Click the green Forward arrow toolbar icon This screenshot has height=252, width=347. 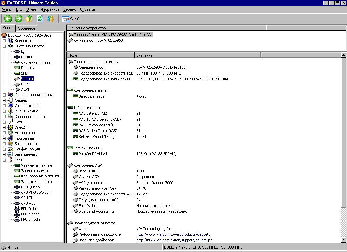coord(19,19)
